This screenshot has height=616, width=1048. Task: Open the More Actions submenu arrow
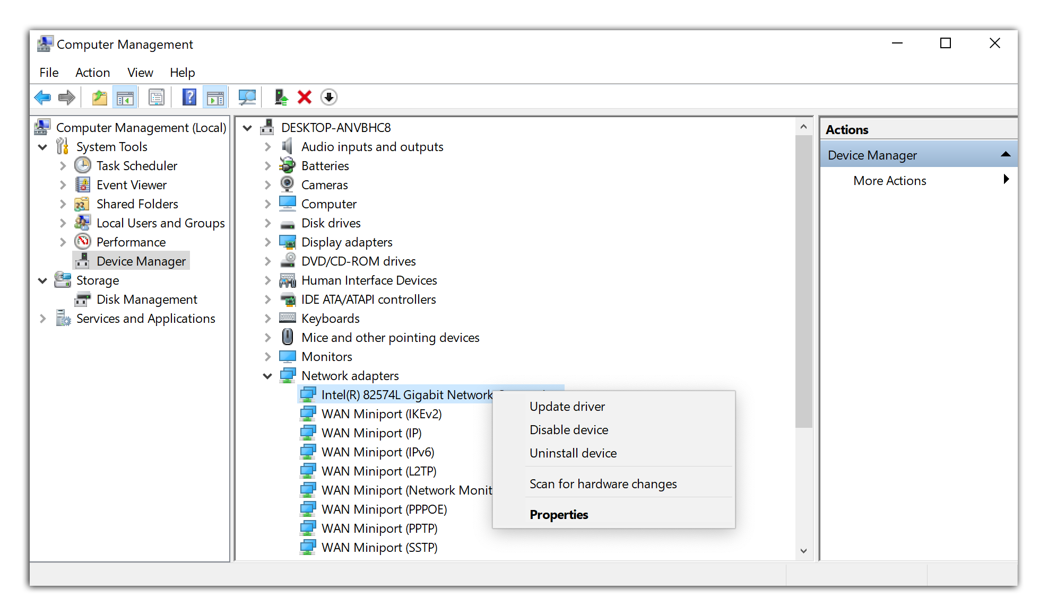click(x=1006, y=179)
